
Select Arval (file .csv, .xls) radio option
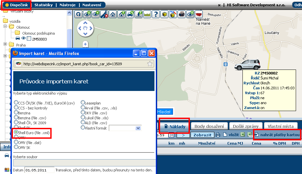click(83, 107)
